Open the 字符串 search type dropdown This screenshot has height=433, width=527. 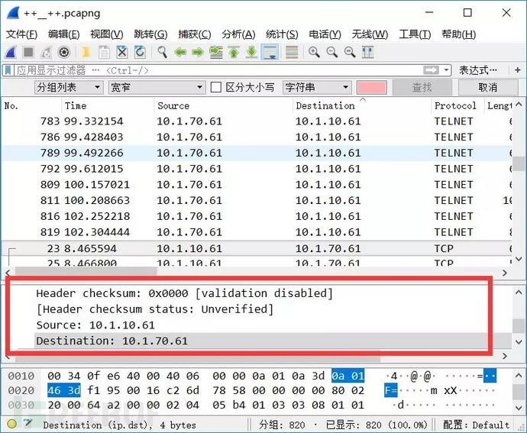(317, 87)
